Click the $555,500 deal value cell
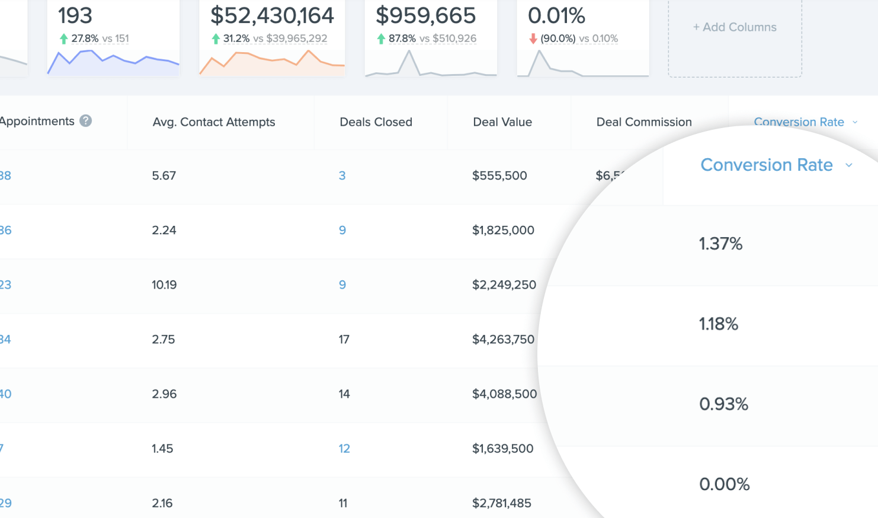 pos(499,175)
